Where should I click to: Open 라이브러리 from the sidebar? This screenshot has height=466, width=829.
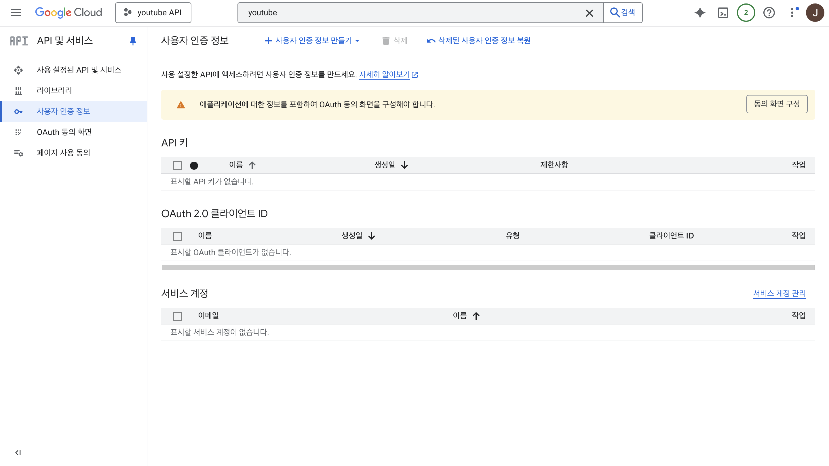coord(54,90)
